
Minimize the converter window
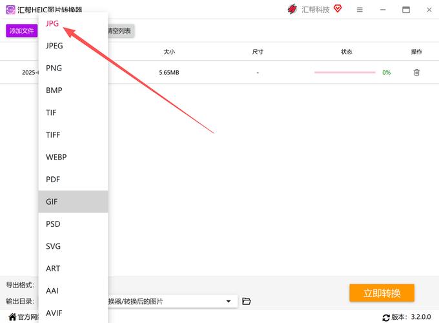click(x=383, y=10)
